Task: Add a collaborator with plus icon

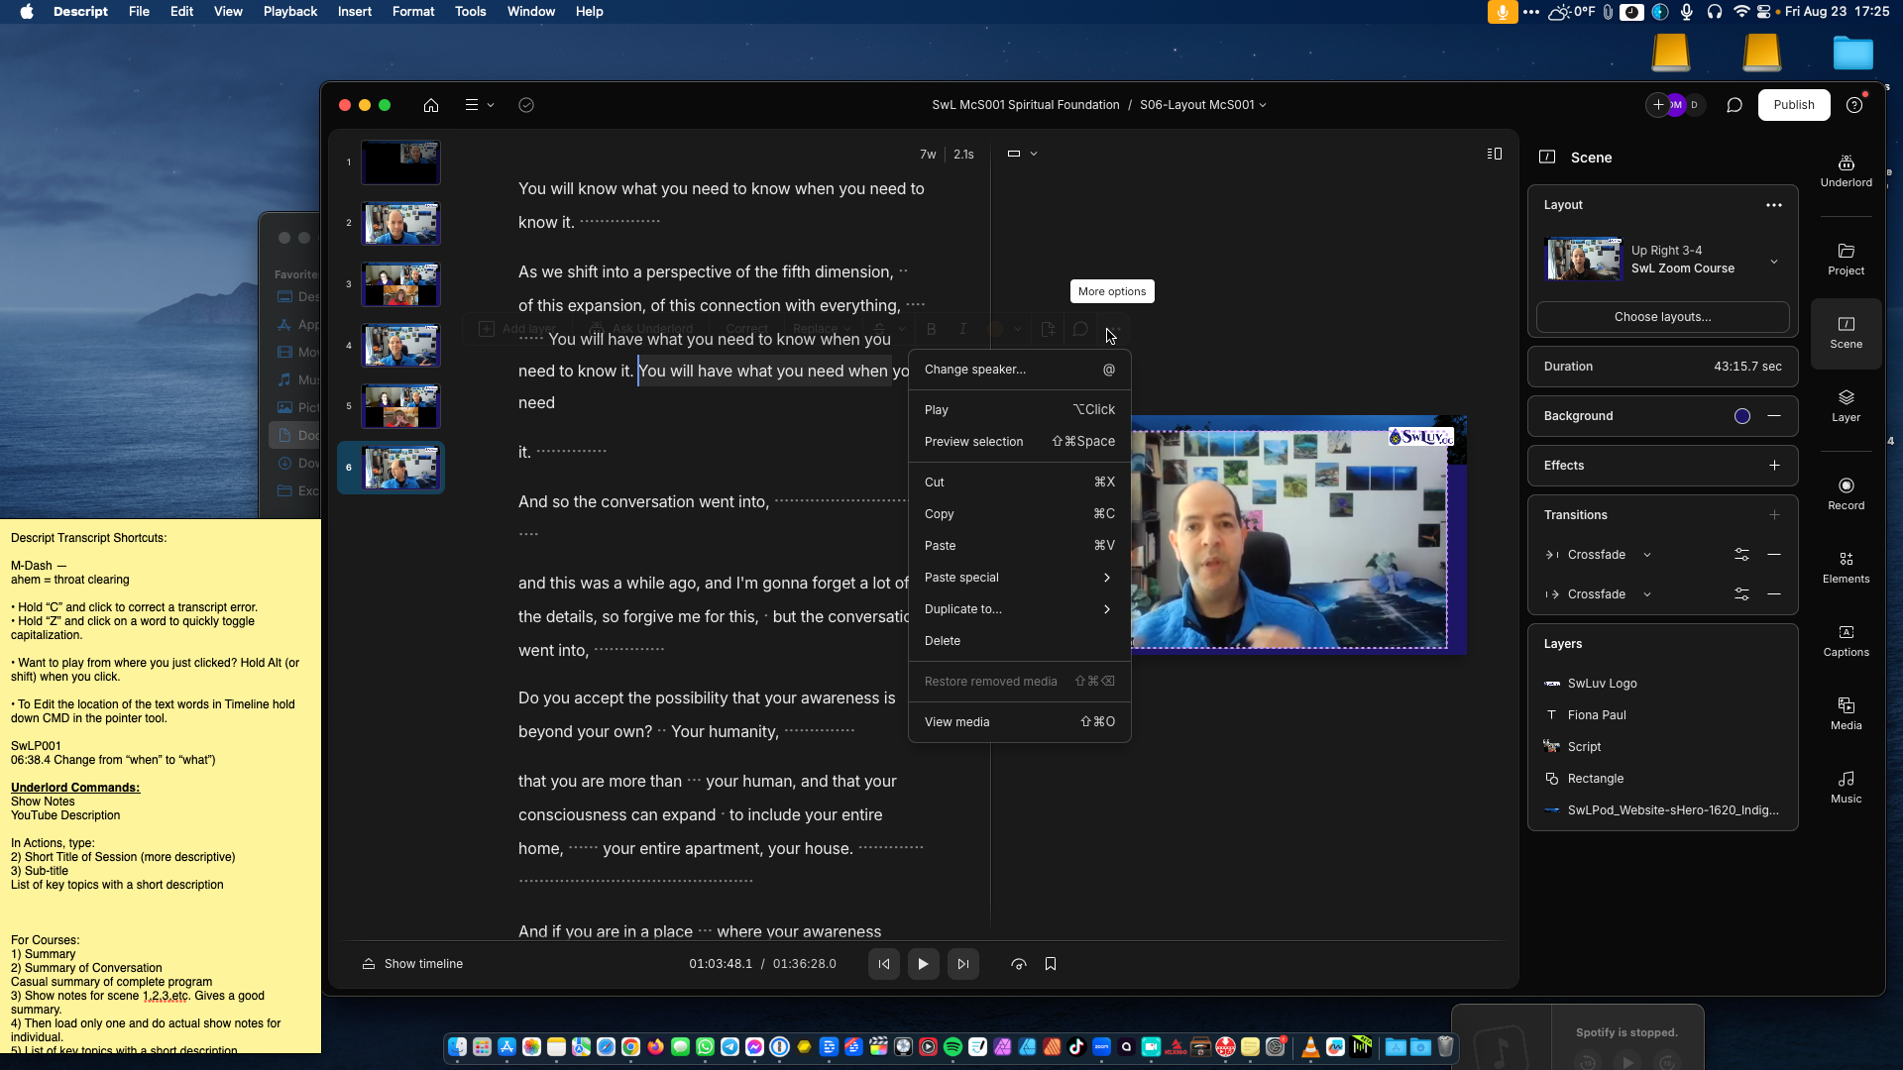Action: (1658, 105)
